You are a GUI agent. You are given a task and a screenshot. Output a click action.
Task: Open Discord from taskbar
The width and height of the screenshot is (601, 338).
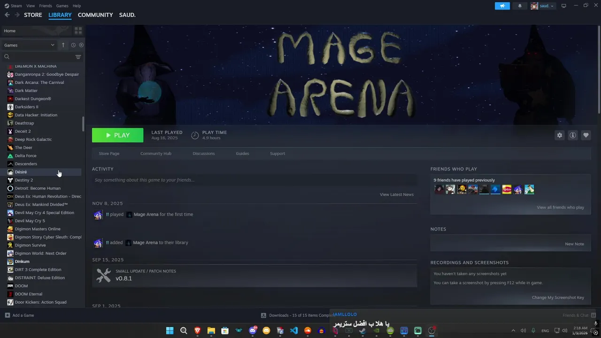tap(253, 330)
